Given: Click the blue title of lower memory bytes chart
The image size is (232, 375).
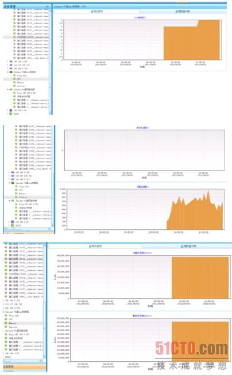Looking at the screenshot, I should click(x=142, y=316).
